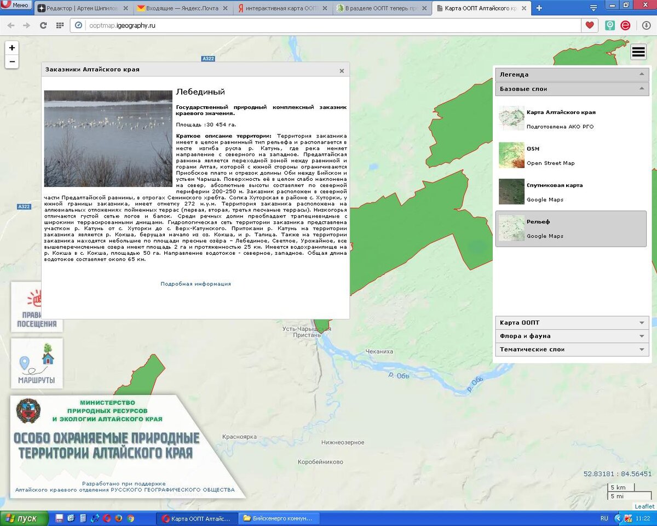Open the Speed Dial grid

(x=60, y=25)
